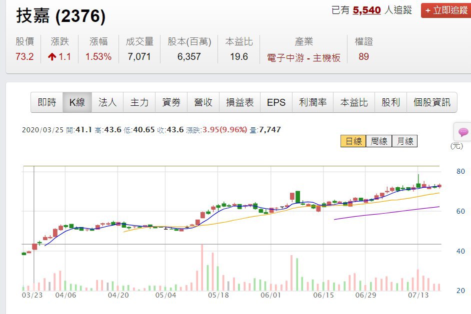Click the 本益比 value 19.6
The height and width of the screenshot is (314, 471).
tap(239, 56)
